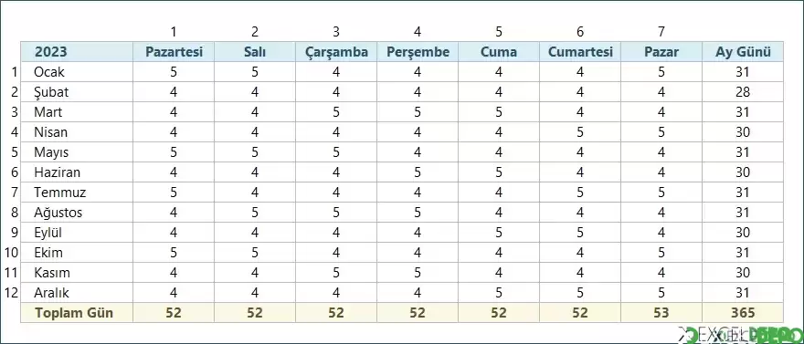Click the 53 total under Pazar
The height and width of the screenshot is (344, 804).
point(661,313)
